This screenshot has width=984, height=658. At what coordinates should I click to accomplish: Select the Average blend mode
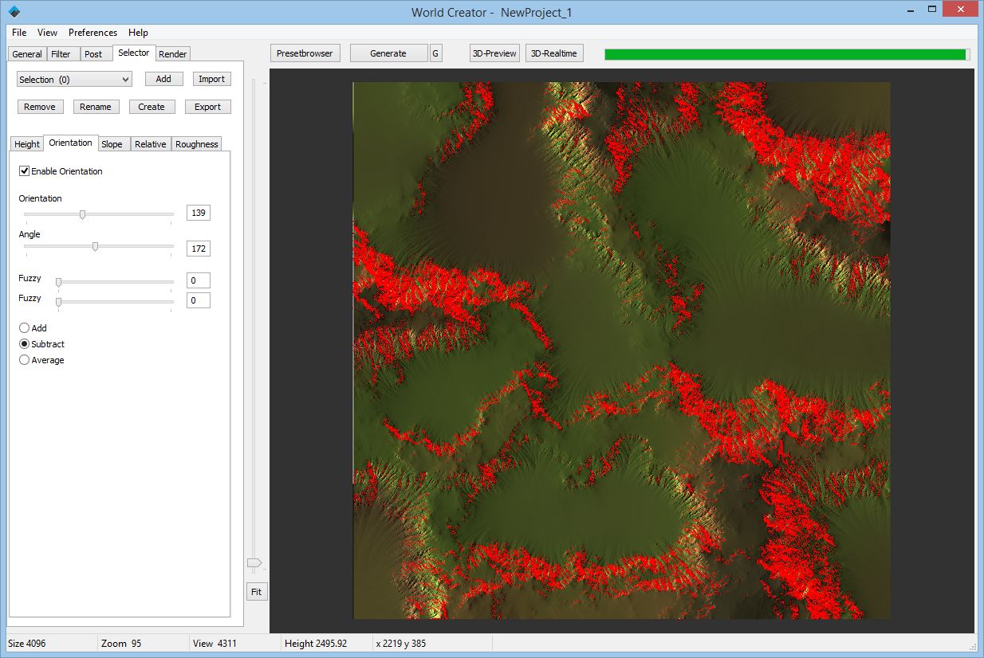24,360
